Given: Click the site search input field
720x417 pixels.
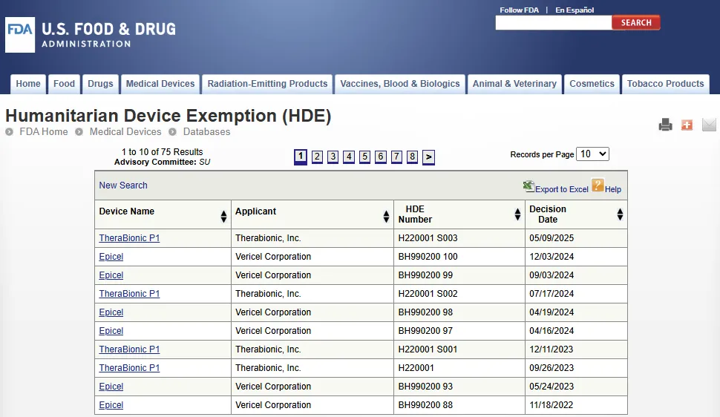Looking at the screenshot, I should click(x=553, y=22).
